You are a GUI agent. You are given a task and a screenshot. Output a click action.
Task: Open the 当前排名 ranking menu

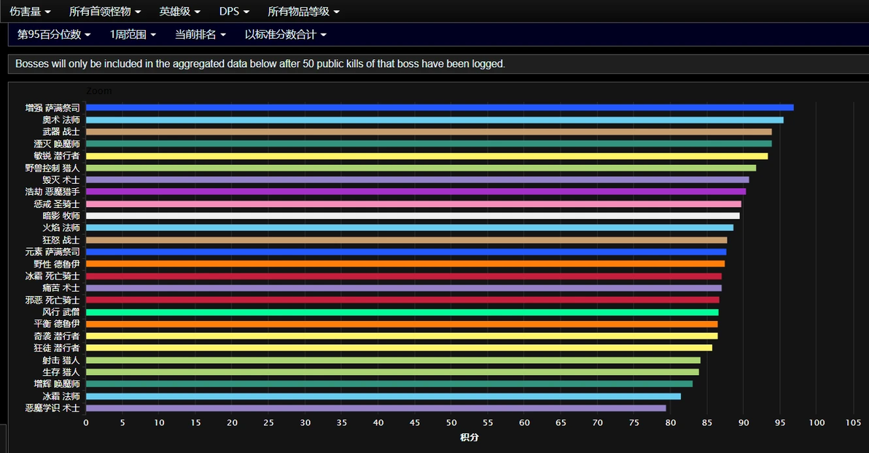point(200,34)
